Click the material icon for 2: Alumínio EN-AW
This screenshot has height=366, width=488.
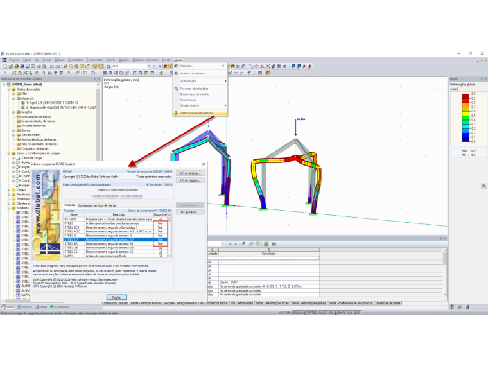click(x=23, y=107)
